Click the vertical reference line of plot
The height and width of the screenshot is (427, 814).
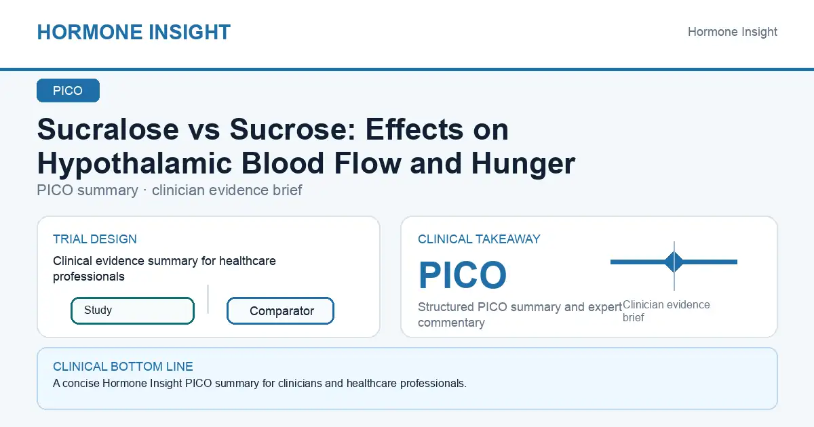coord(674,266)
